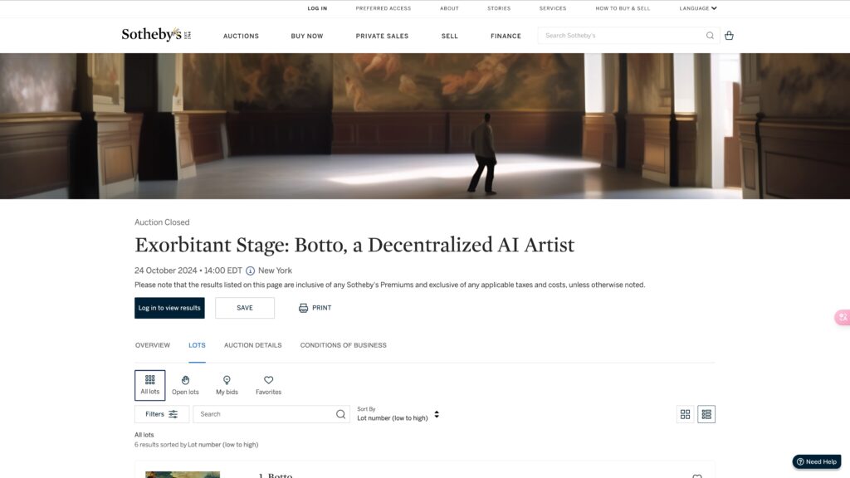The width and height of the screenshot is (850, 478).
Task: Show Favorites lots
Action: (x=268, y=385)
